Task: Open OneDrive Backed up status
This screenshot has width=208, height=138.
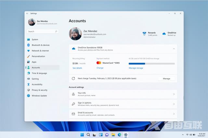Action: pos(169,34)
